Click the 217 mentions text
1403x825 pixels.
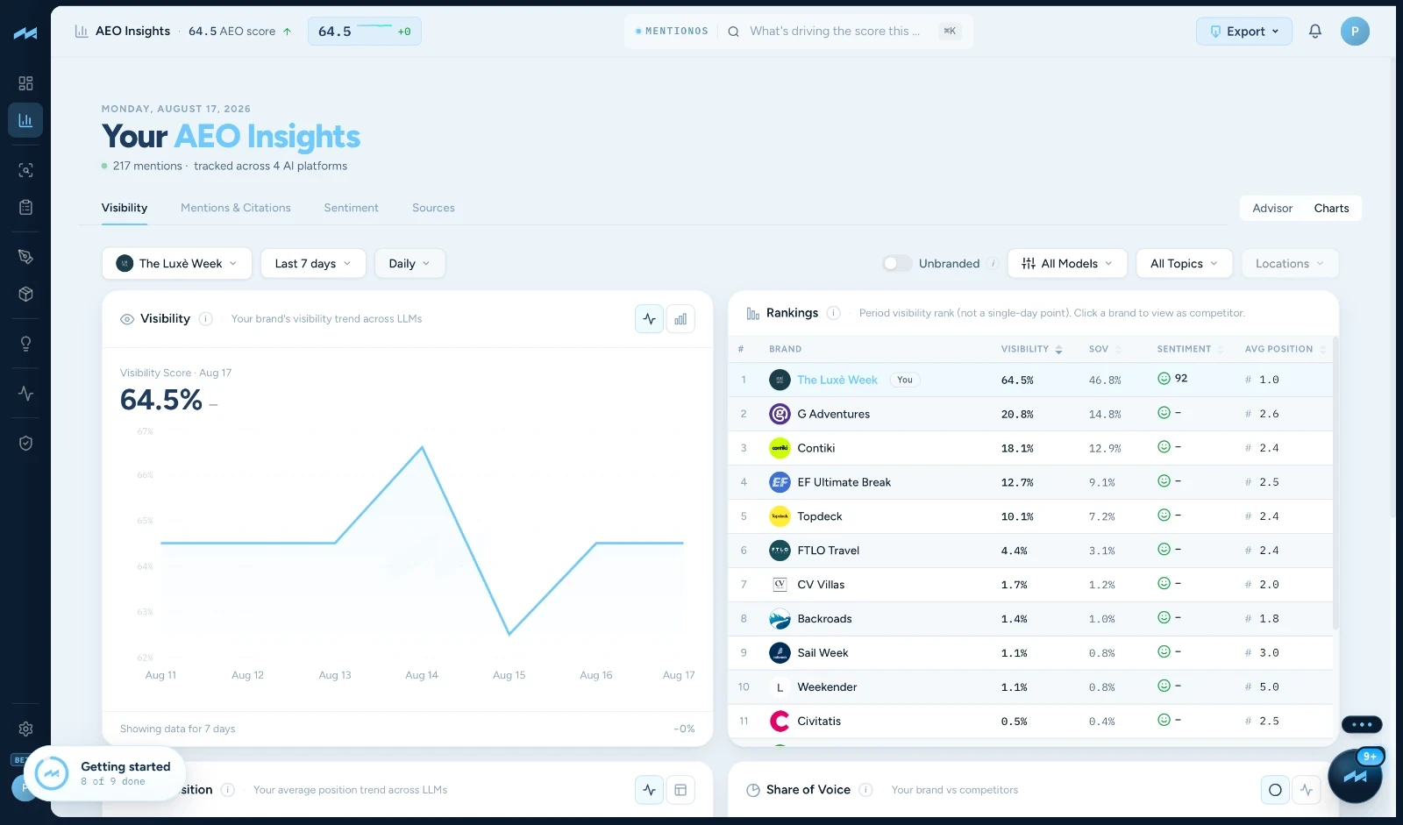(147, 166)
